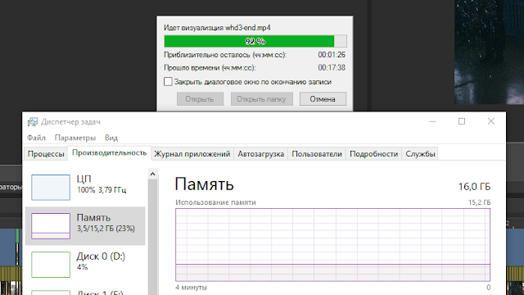Click the Отмена button in render dialog
This screenshot has height=295, width=524.
323,99
